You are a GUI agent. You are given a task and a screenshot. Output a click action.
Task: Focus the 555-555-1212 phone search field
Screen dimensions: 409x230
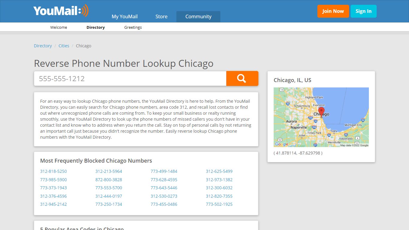130,78
